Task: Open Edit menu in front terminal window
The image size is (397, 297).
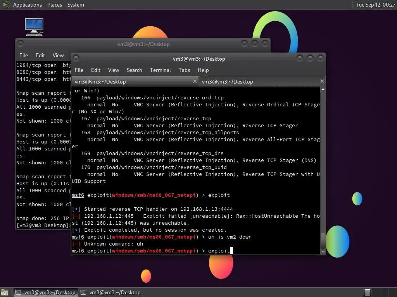Action: click(x=95, y=70)
